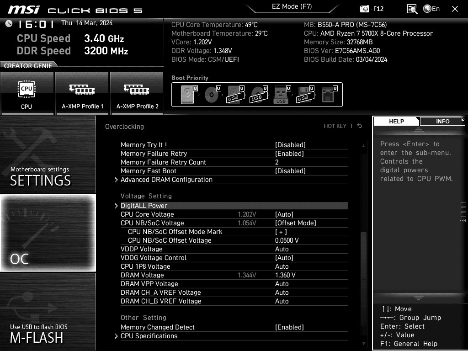Image resolution: width=468 pixels, height=351 pixels.
Task: Collapse help panel using top grip handle
Action: [418, 129]
